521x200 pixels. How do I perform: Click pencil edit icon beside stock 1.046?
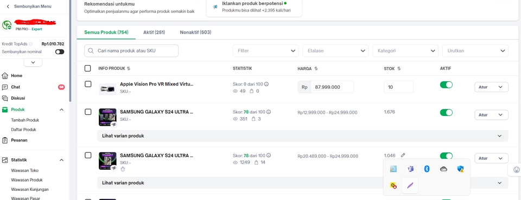click(403, 155)
